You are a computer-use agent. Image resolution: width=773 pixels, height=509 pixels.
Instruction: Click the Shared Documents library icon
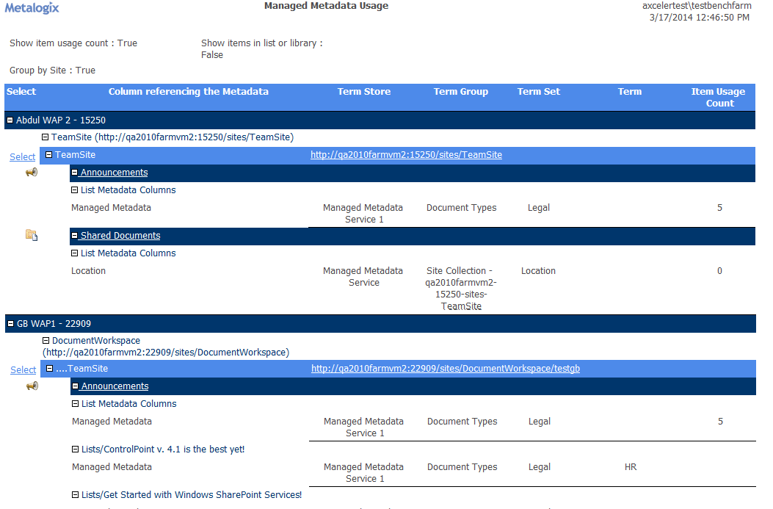(32, 235)
